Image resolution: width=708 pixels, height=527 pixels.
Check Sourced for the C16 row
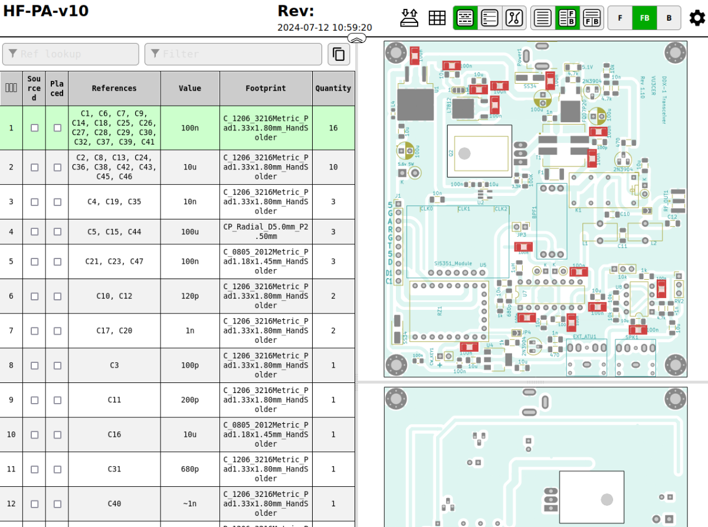(x=35, y=435)
